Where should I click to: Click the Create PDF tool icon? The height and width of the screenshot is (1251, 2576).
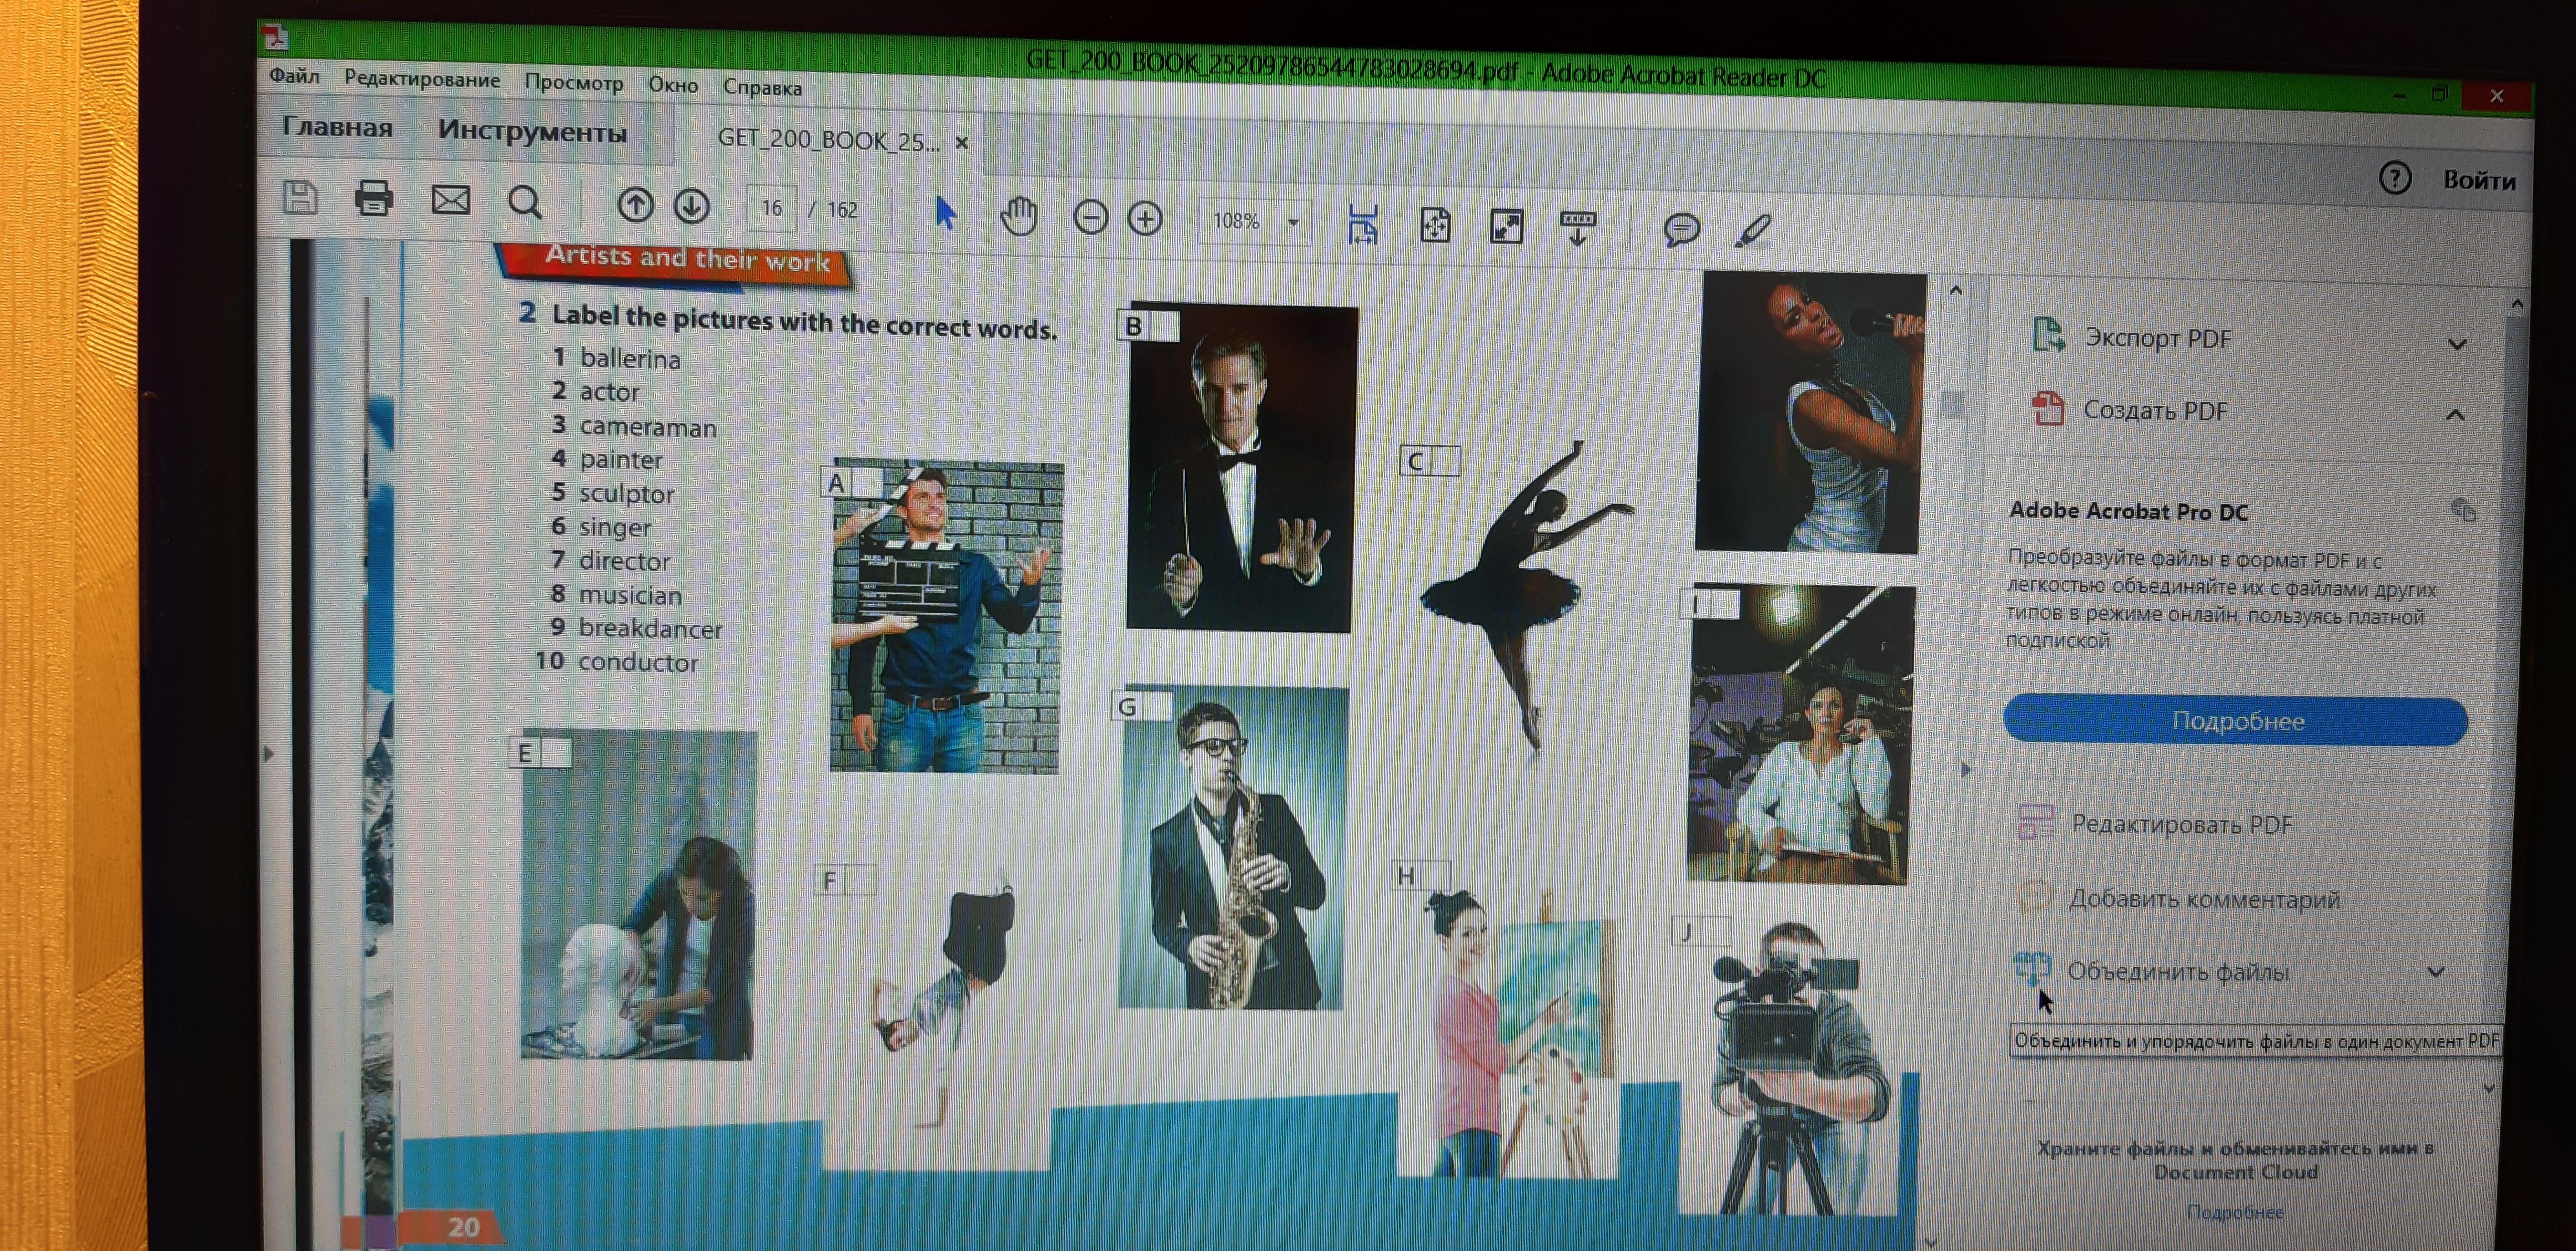(x=2047, y=408)
